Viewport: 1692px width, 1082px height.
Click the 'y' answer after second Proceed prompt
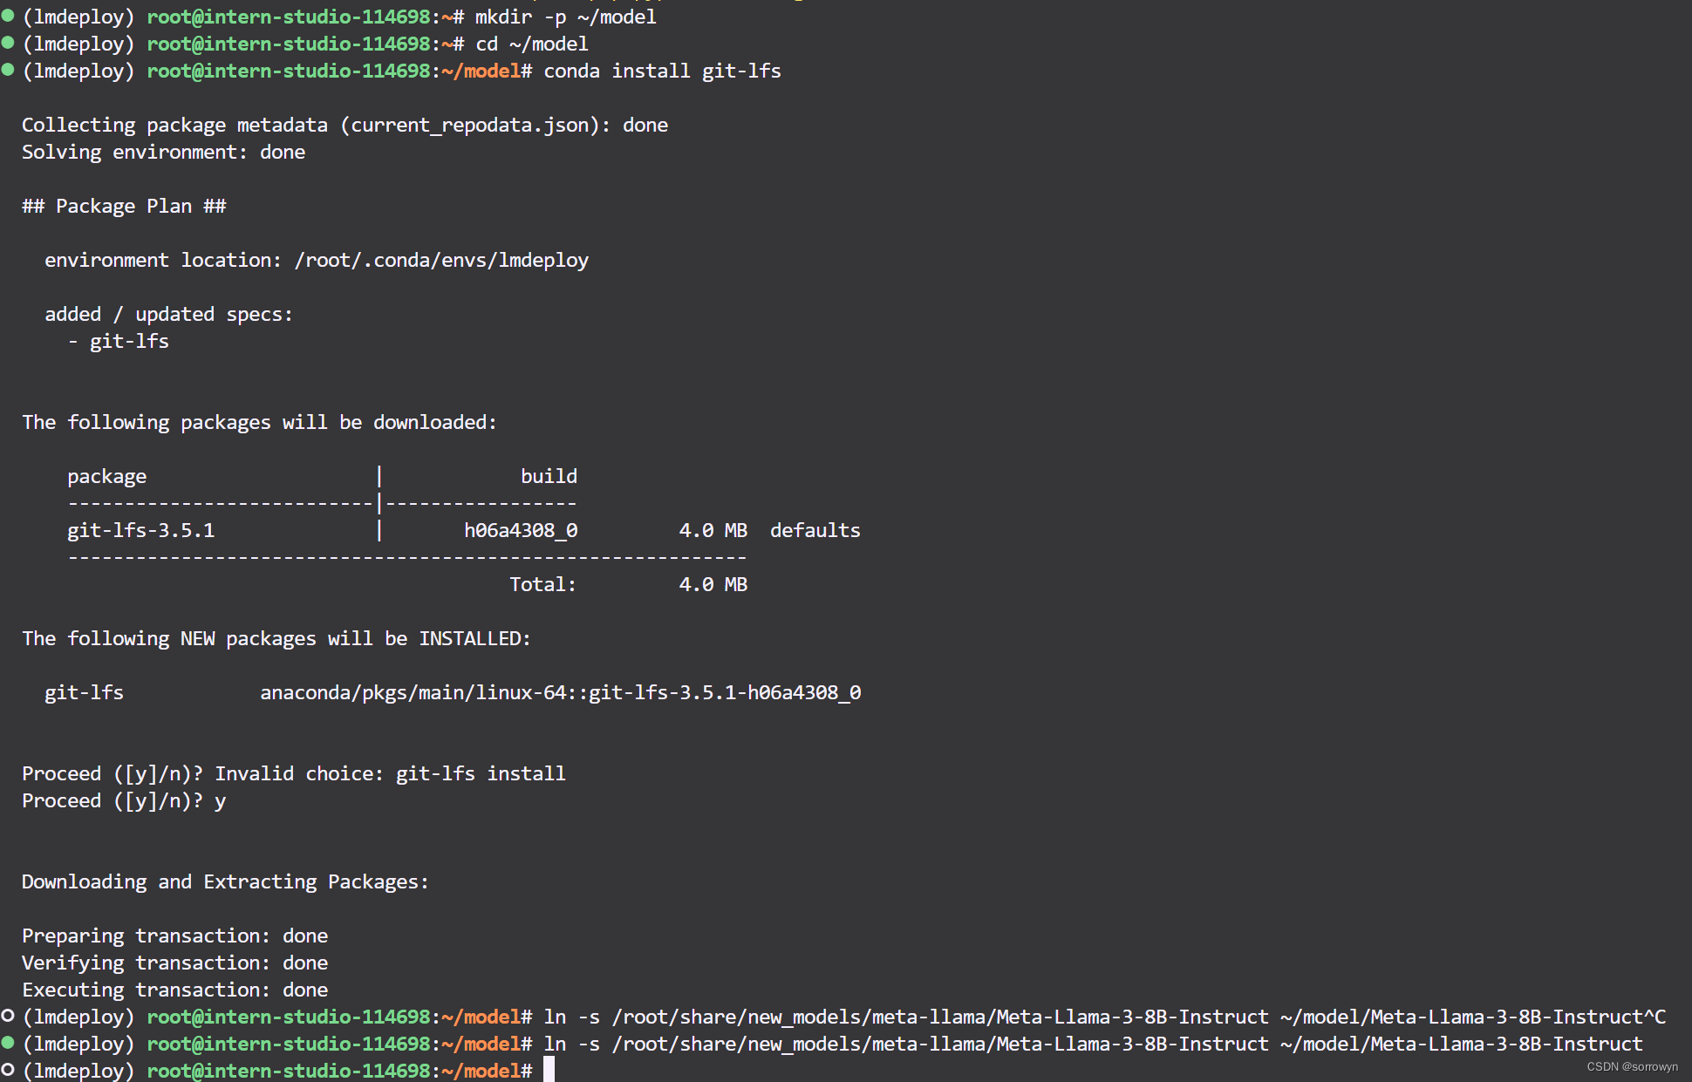[x=220, y=800]
